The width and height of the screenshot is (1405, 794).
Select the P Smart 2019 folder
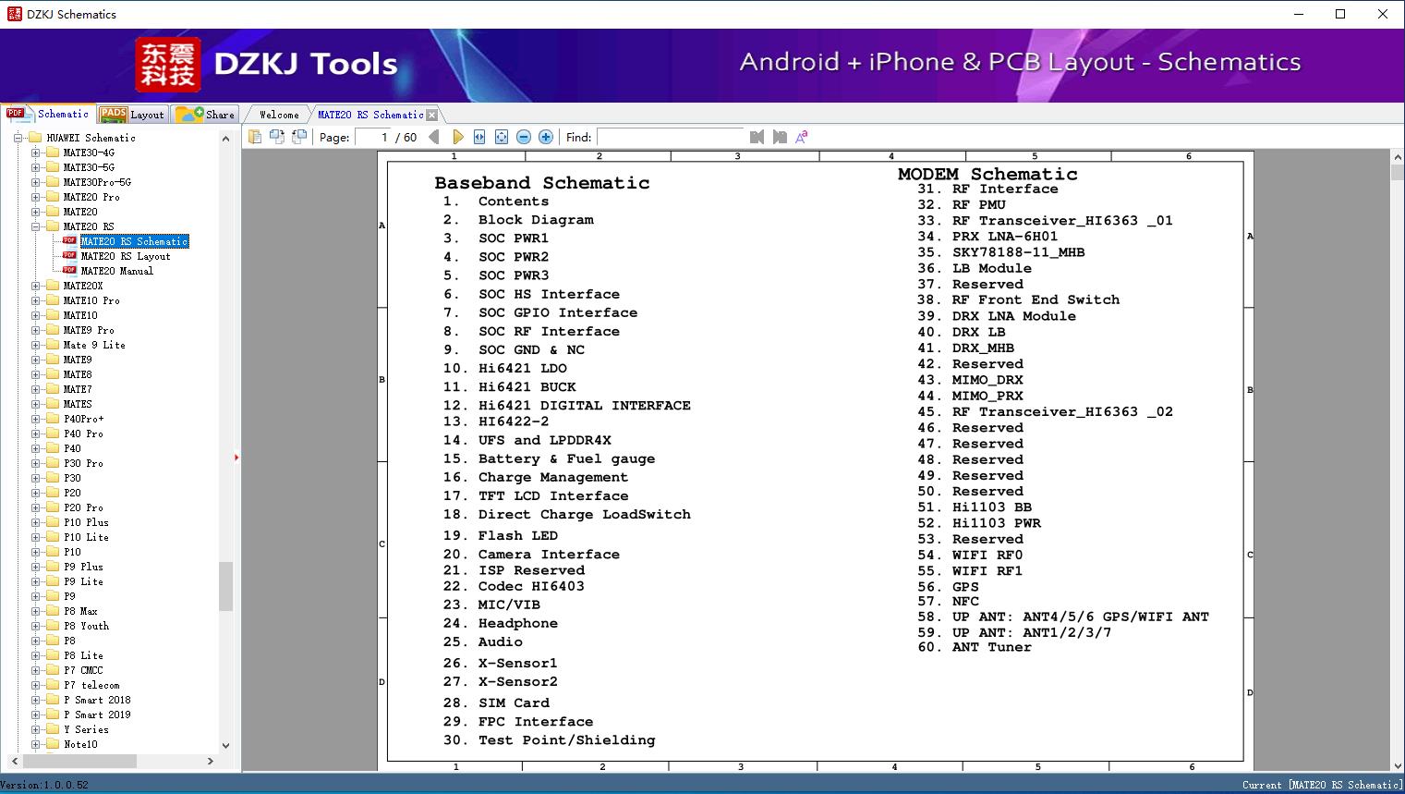coord(97,715)
